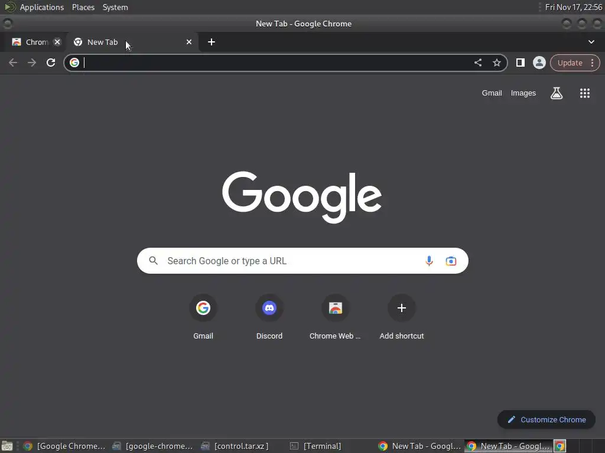Click the window menu icon in title bar
The width and height of the screenshot is (605, 453).
coord(7,24)
